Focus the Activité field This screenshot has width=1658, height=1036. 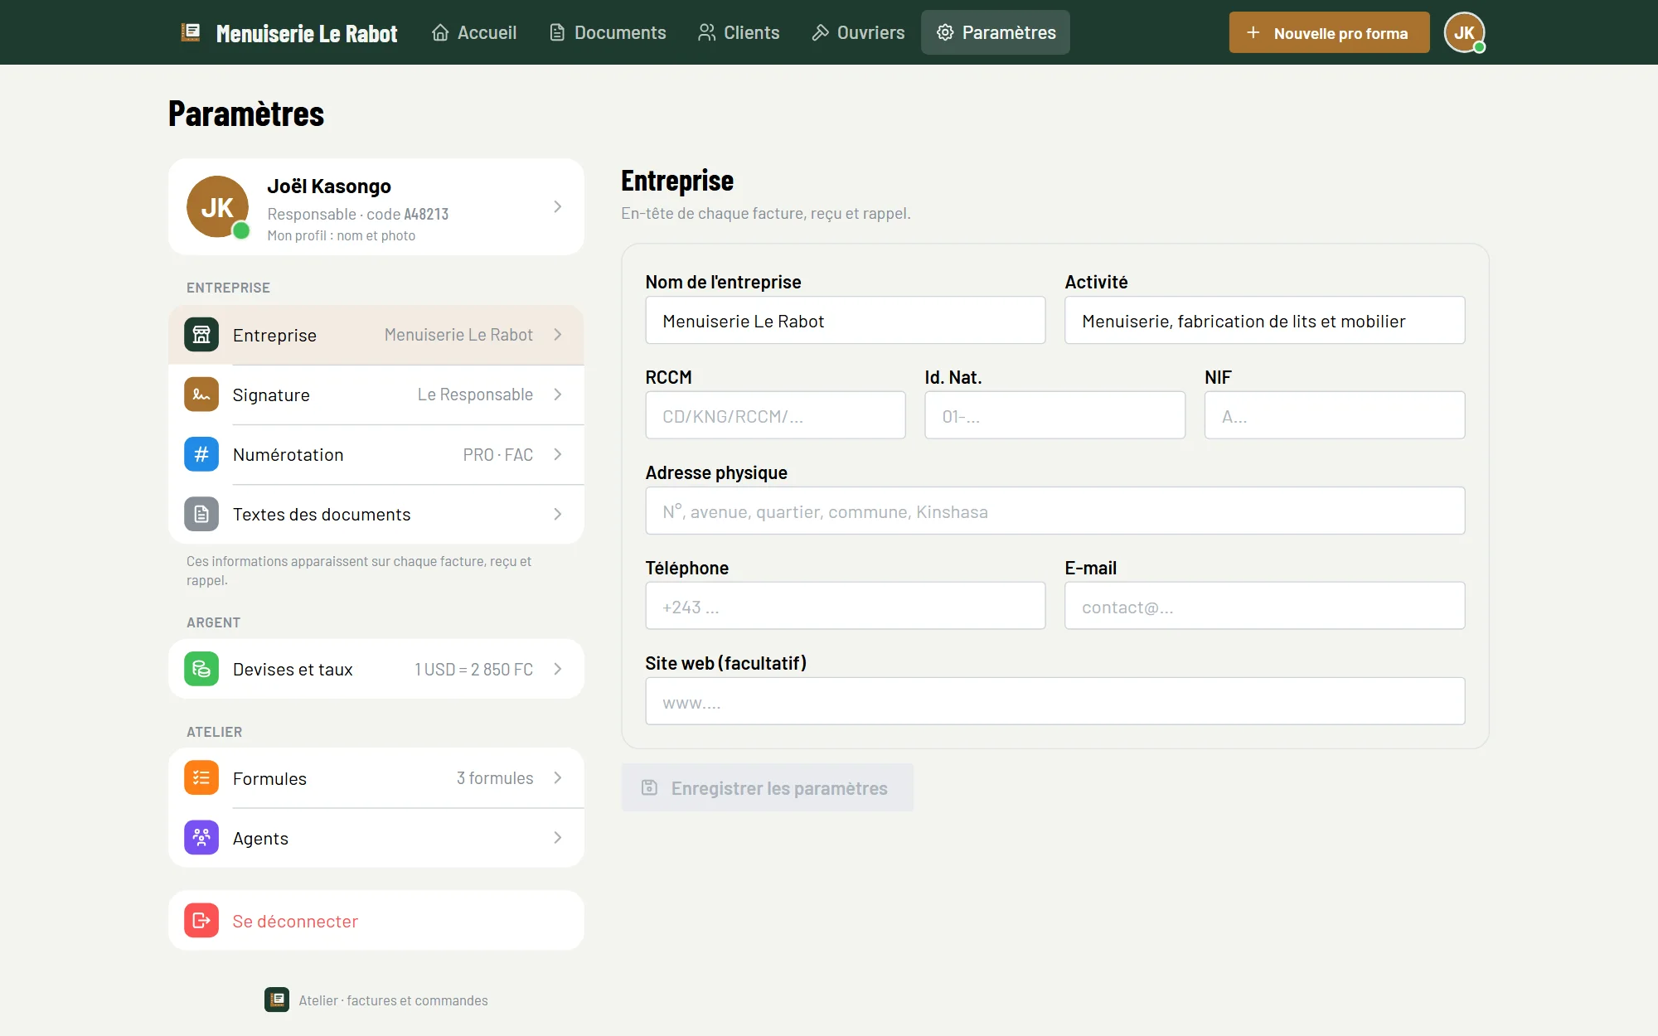tap(1265, 321)
